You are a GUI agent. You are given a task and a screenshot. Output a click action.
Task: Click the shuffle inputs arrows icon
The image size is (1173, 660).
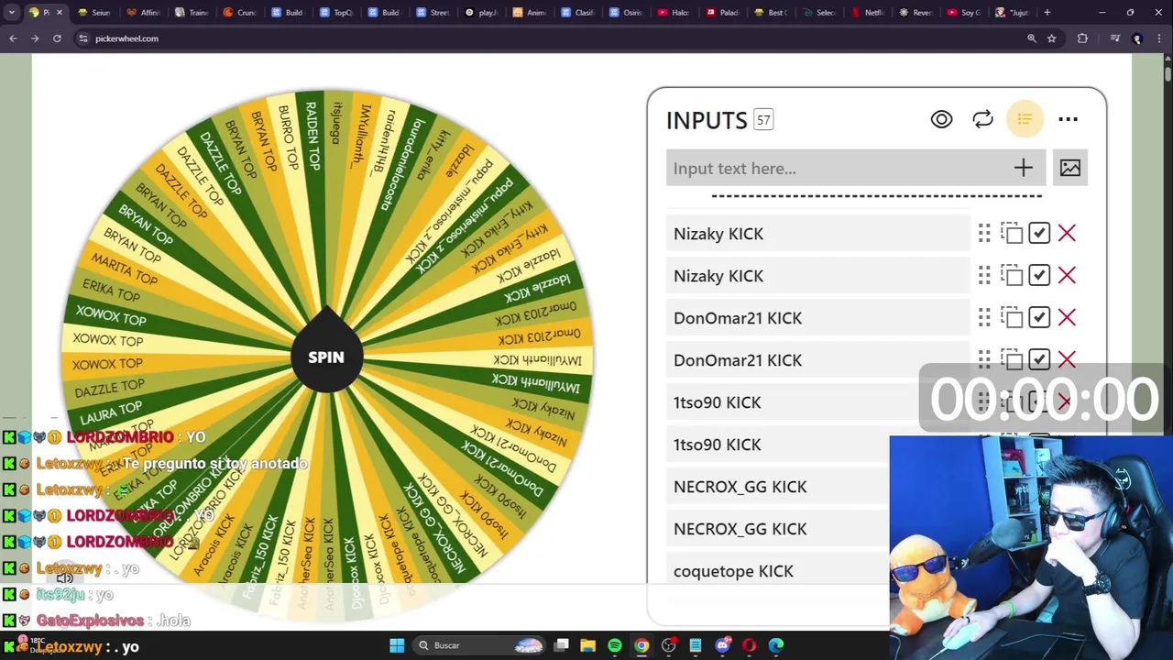point(982,119)
